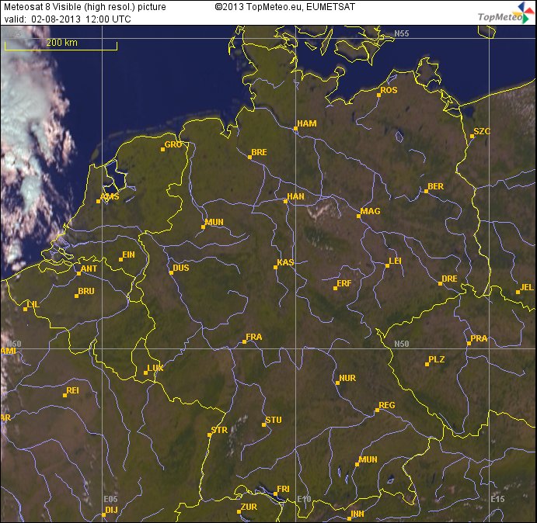This screenshot has width=537, height=523.
Task: Click the 'valid: 02-08-2013 12:00 UTC' text
Action: (x=68, y=19)
